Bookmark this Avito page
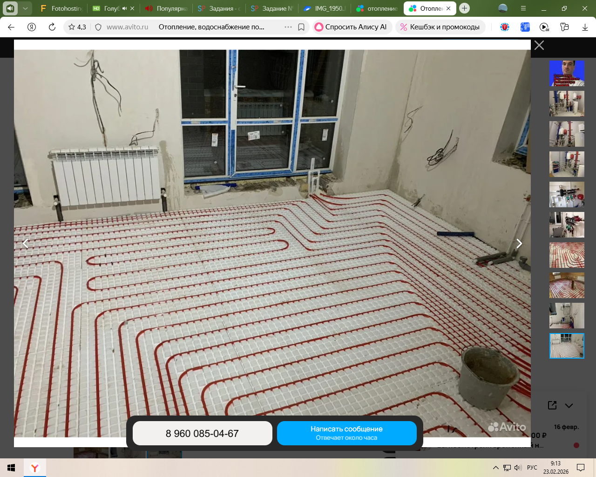Image resolution: width=596 pixels, height=477 pixels. (301, 27)
